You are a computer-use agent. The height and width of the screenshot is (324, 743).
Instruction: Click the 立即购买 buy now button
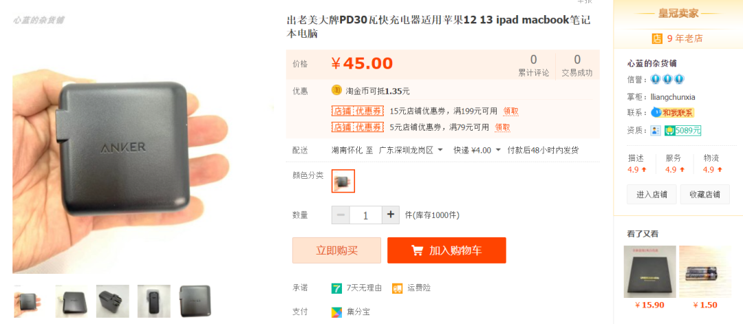336,250
